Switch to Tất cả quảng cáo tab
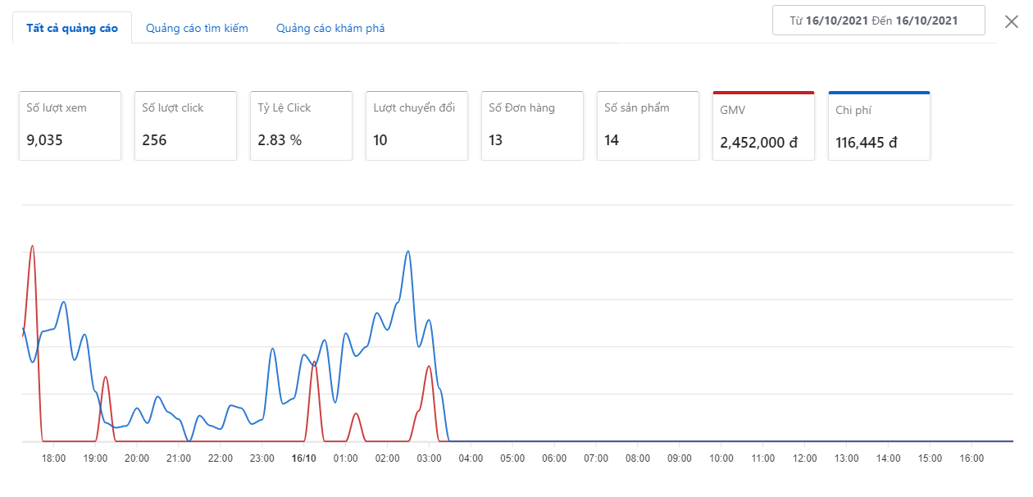 [72, 28]
